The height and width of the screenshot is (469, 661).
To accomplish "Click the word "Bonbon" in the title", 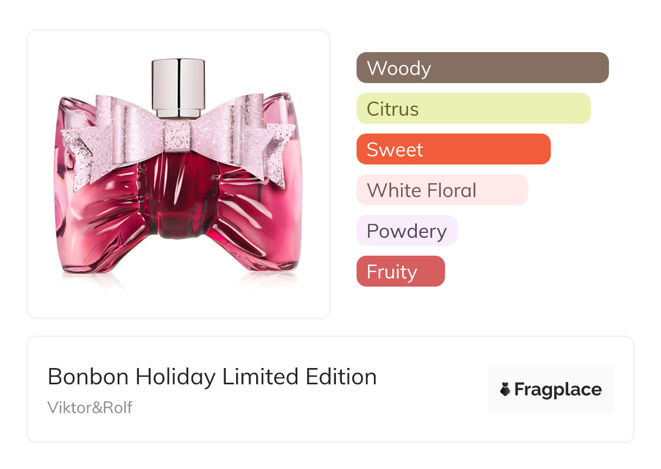I will [88, 377].
